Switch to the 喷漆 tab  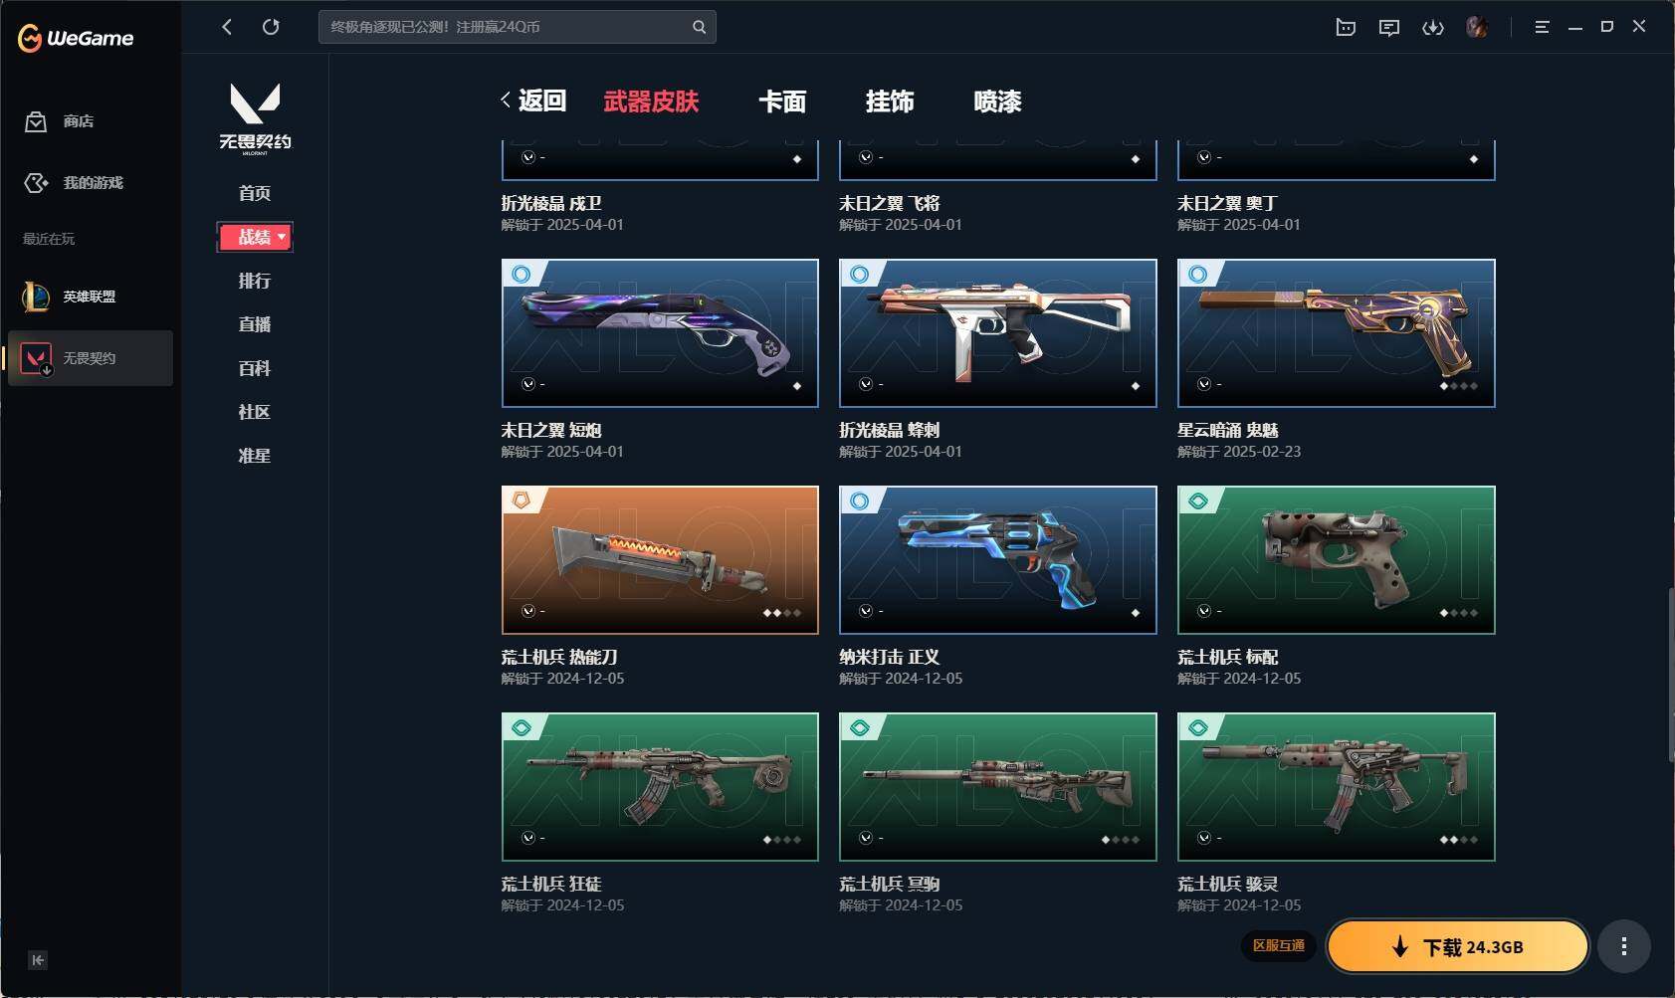(x=997, y=101)
